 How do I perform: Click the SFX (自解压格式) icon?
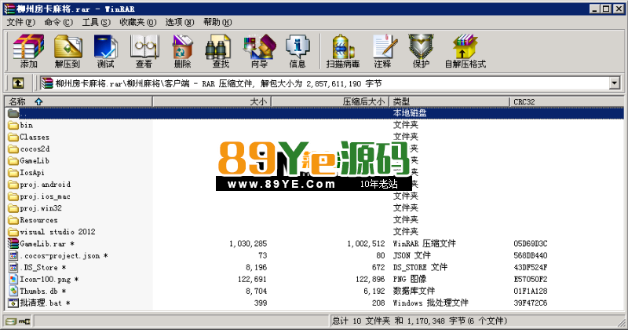click(465, 51)
